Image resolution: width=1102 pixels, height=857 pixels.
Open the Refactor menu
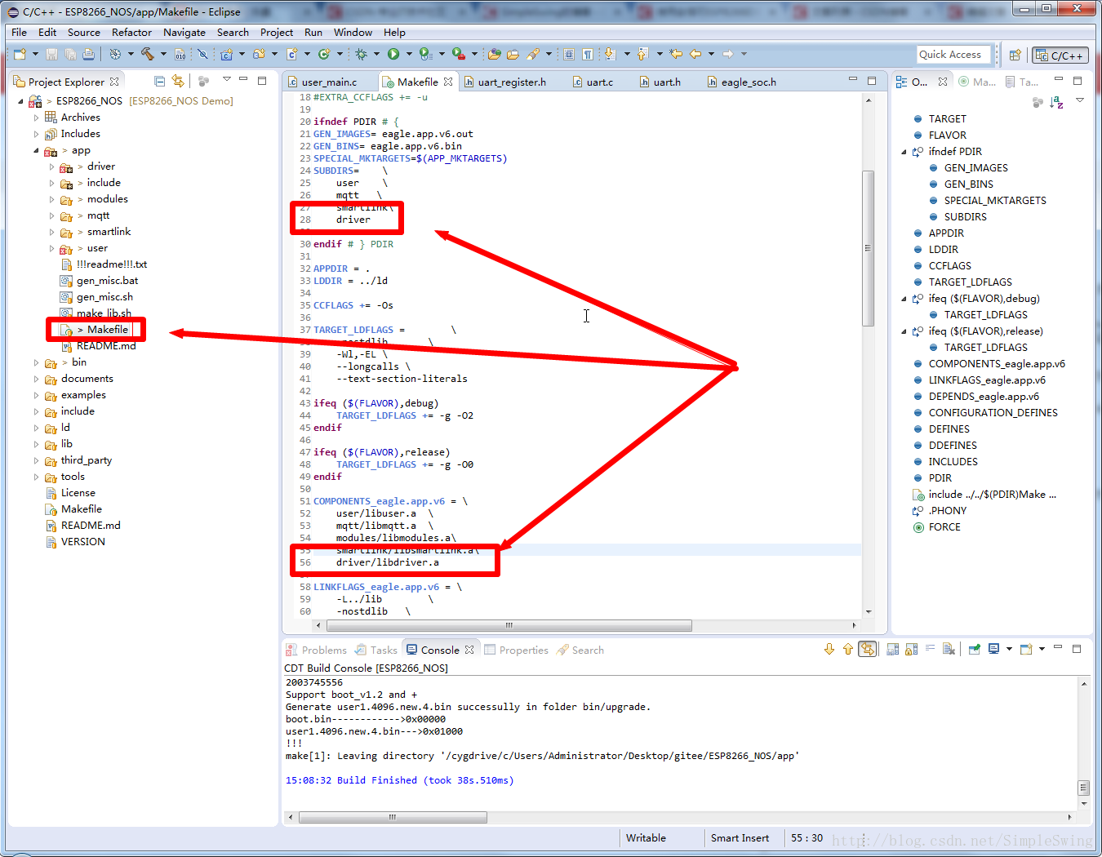131,32
